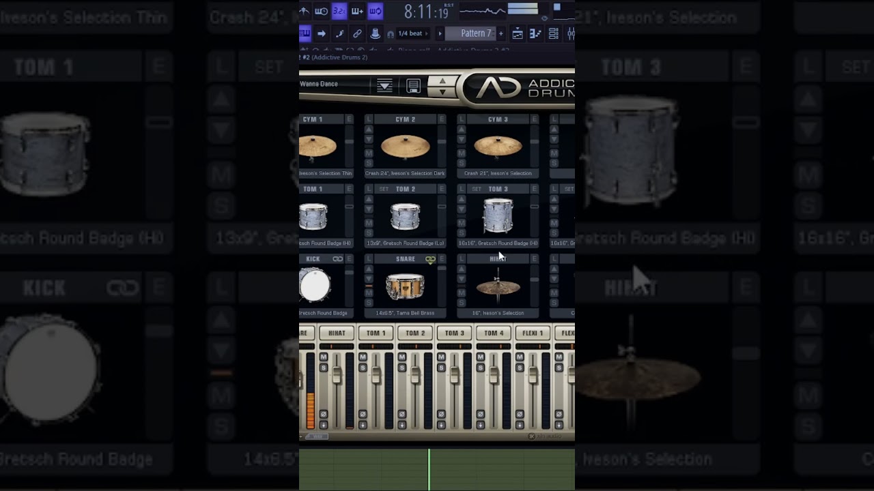Image resolution: width=874 pixels, height=491 pixels.
Task: Choose next drum for Tom 2 down arrow
Action: pyautogui.click(x=369, y=211)
